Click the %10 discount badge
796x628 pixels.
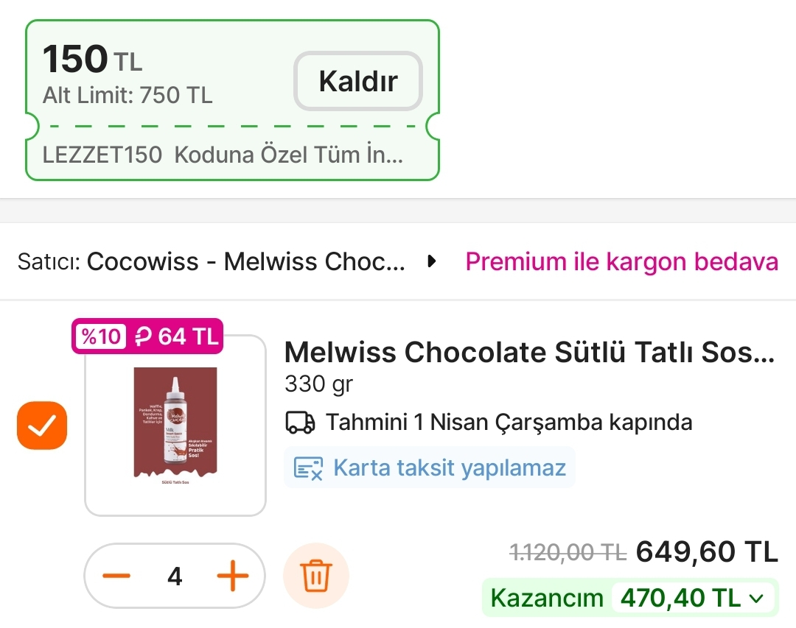pos(100,336)
